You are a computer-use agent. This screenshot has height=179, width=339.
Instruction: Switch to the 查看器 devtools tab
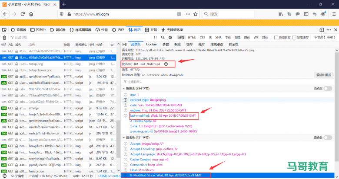(19, 30)
